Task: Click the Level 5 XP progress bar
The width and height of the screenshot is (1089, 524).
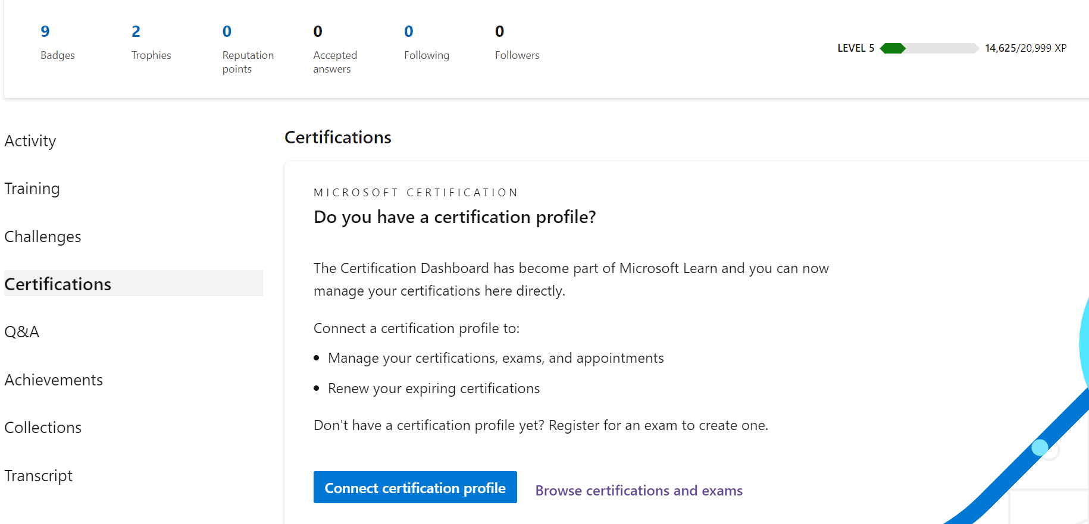Action: 929,48
